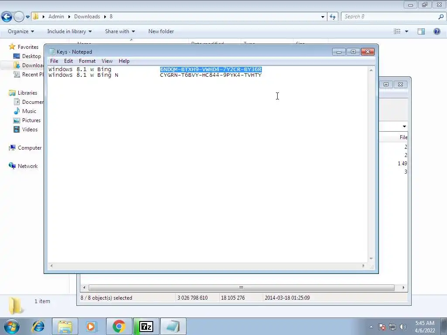Image resolution: width=447 pixels, height=335 pixels.
Task: Toggle the preview pane icon
Action: [x=421, y=31]
